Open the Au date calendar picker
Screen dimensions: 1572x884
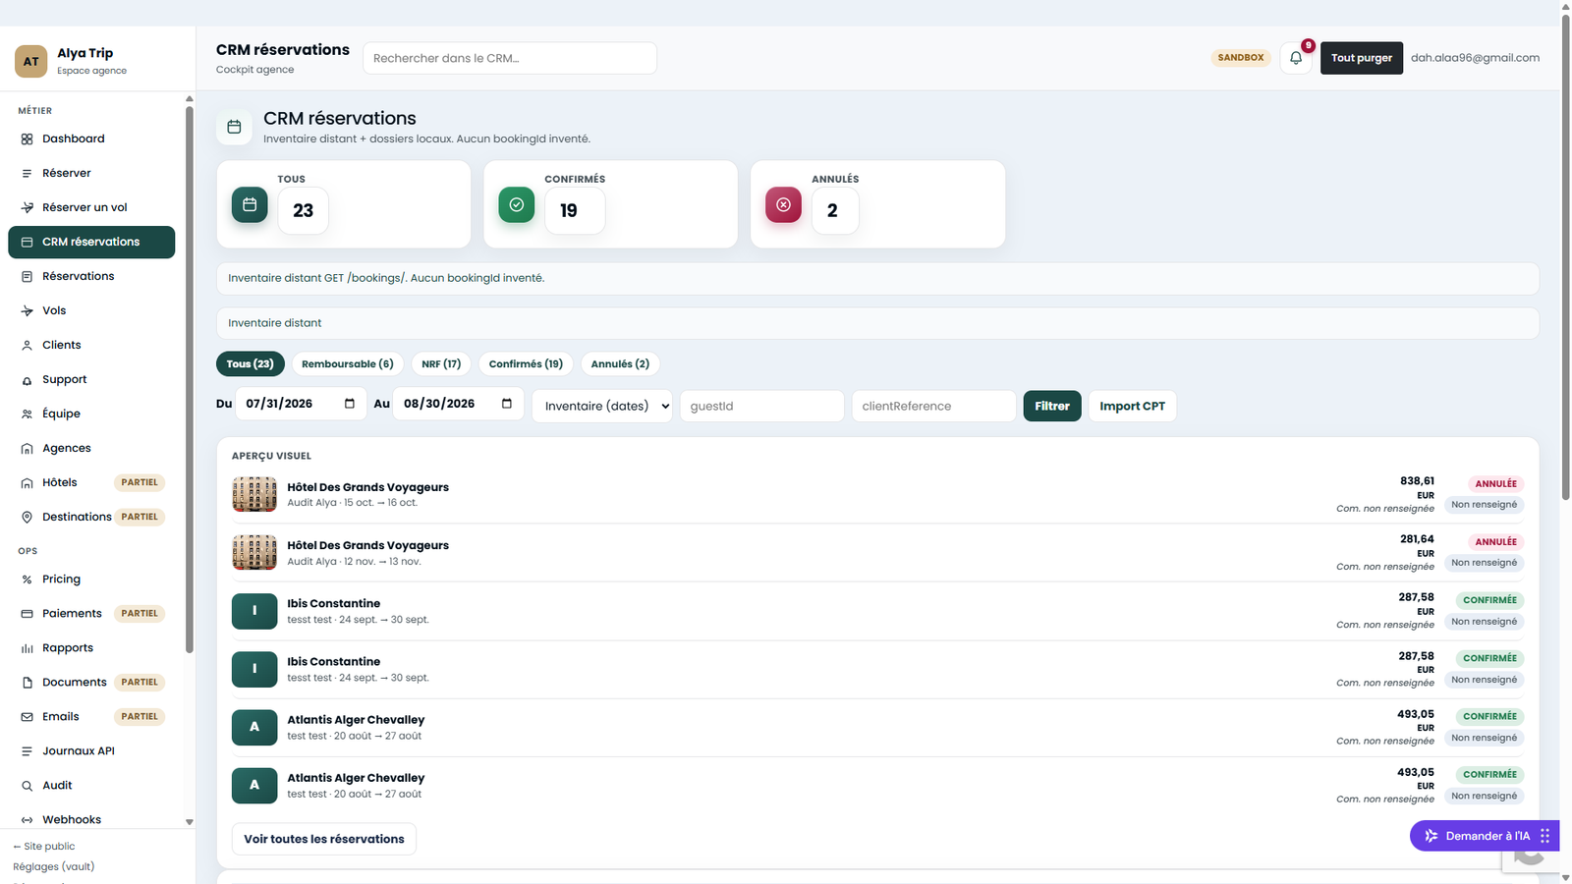[507, 404]
